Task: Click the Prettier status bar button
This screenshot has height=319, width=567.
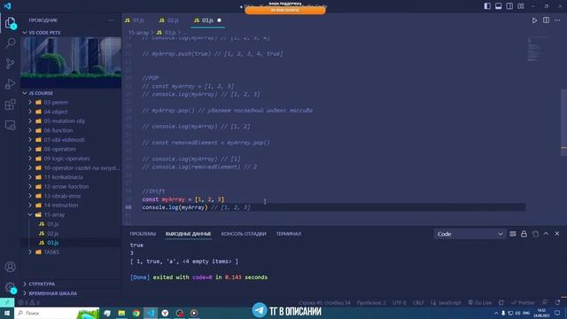Action: click(x=524, y=303)
